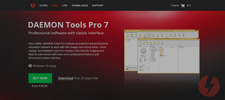Click the disc image in the Info panel
Image resolution: width=225 pixels, height=100 pixels.
(x=143, y=51)
